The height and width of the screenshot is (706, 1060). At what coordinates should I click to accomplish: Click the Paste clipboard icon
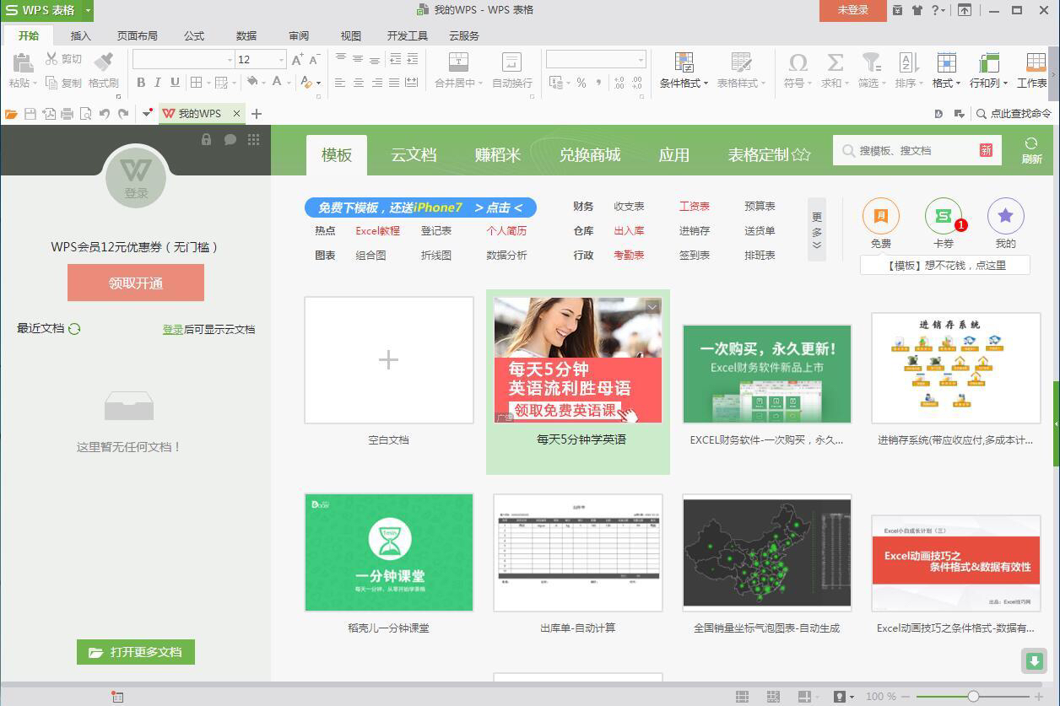click(x=23, y=63)
